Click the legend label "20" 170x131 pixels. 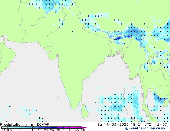(x=46, y=130)
